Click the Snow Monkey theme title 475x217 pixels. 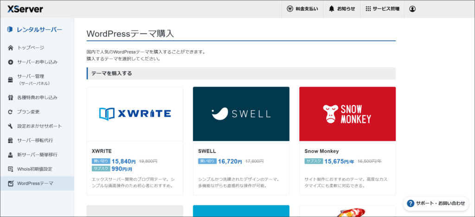(321, 151)
